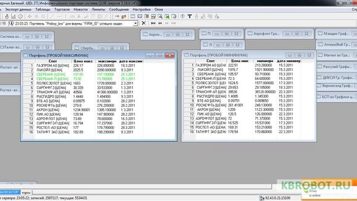Screen dimensions: 357x201
Task: Click Цена мин column header
Action: pos(239,61)
